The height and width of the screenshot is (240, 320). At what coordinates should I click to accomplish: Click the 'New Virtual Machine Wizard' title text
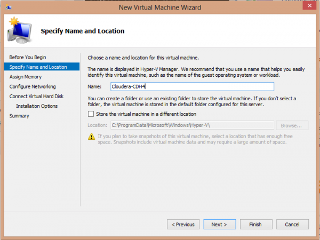[x=160, y=7]
